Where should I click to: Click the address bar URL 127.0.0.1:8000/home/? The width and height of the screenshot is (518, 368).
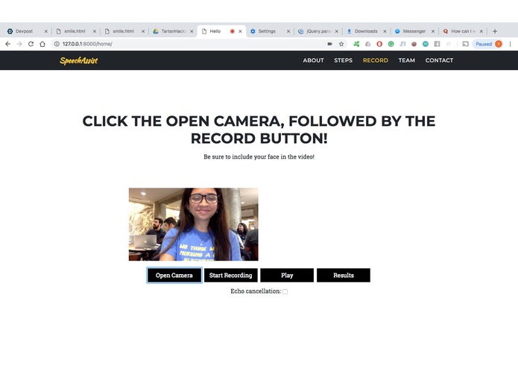click(x=87, y=44)
